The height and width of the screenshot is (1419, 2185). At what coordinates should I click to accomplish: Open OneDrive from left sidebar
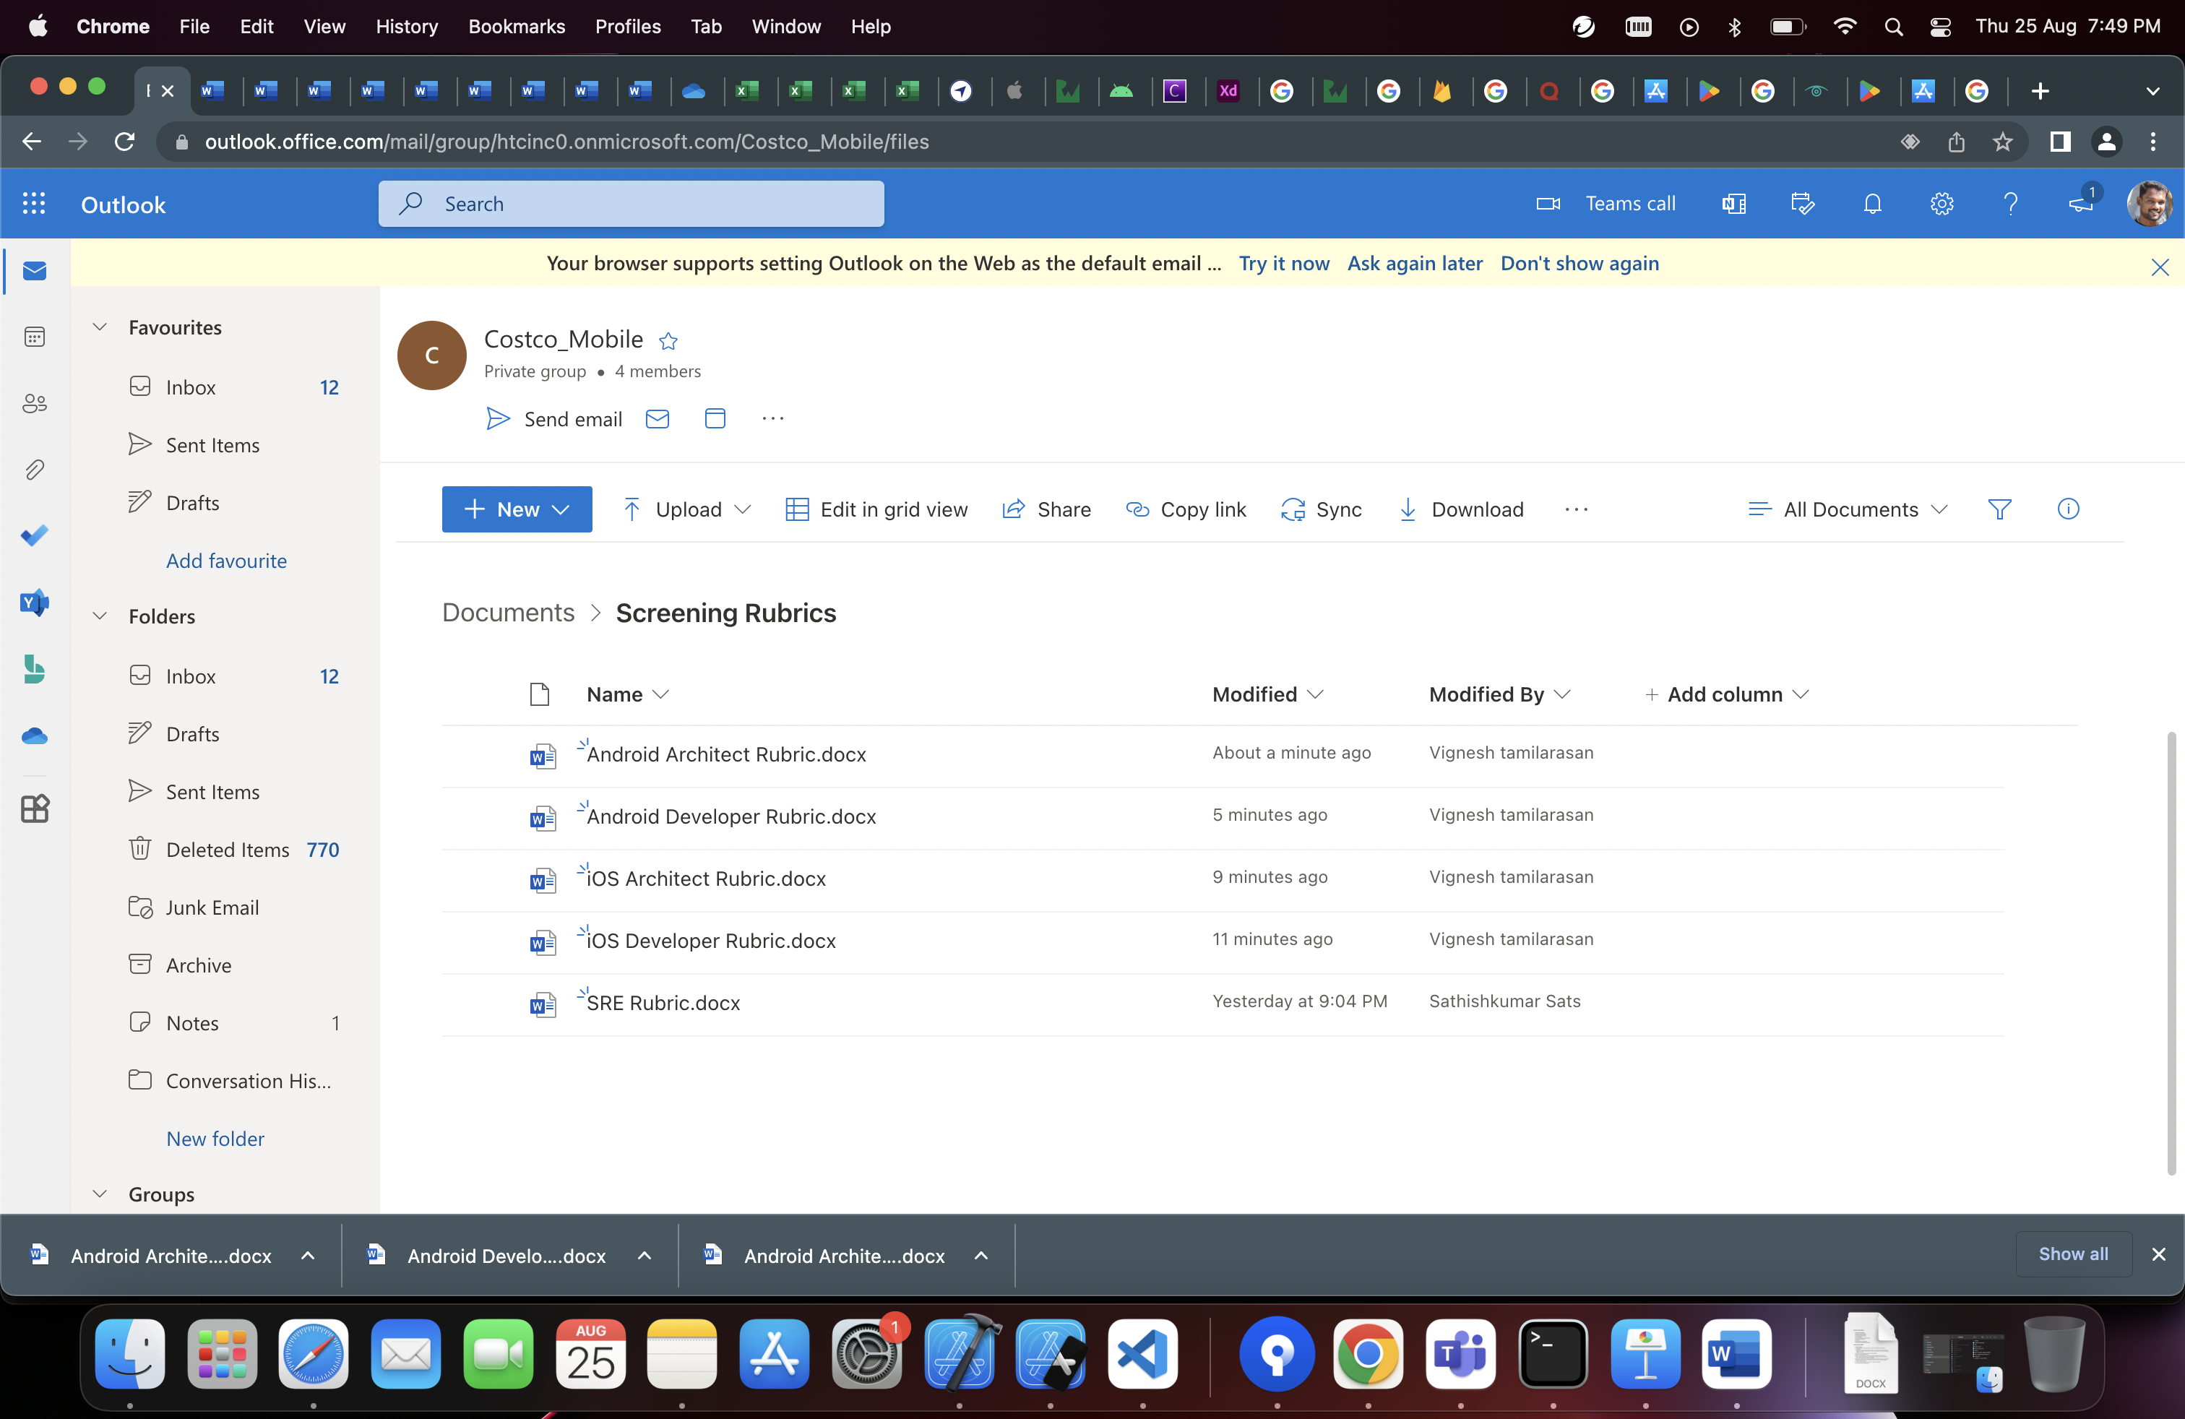35,736
